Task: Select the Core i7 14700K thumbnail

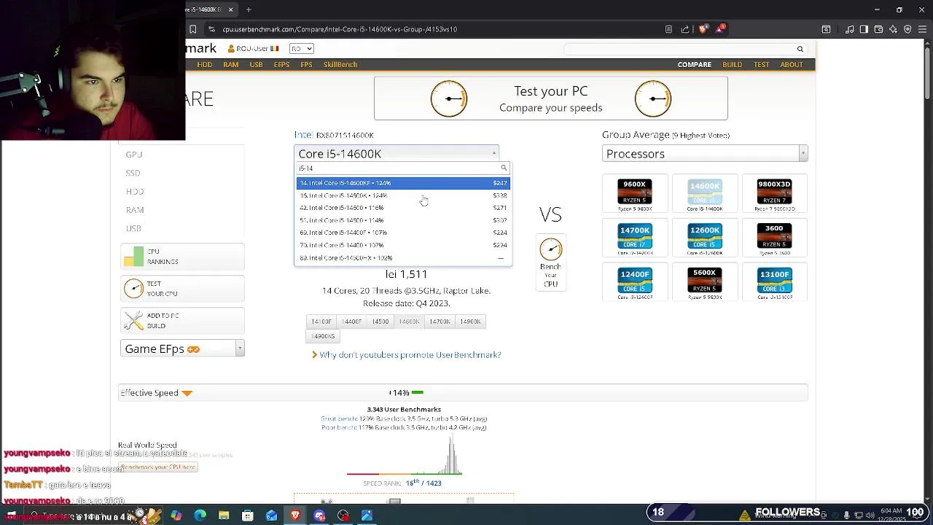Action: coord(635,238)
